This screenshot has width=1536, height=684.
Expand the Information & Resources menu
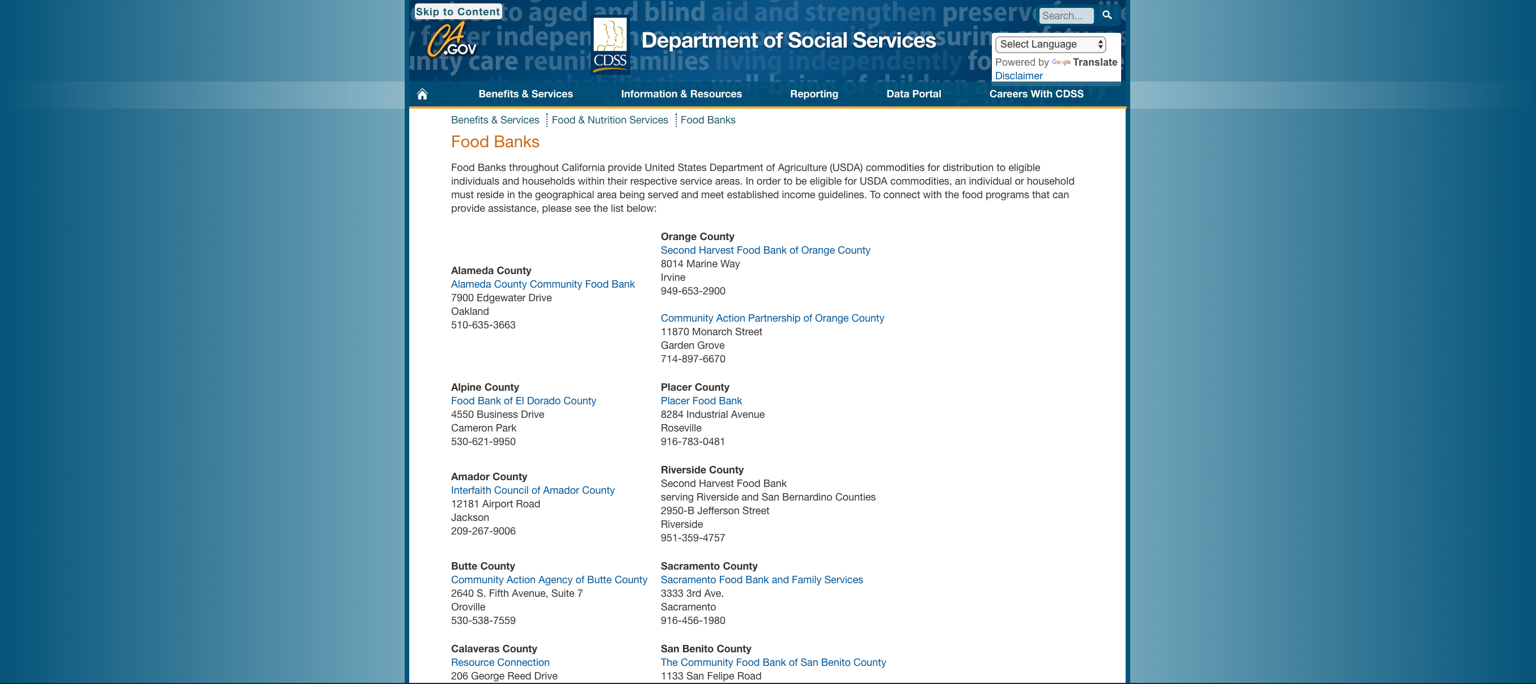pos(682,93)
